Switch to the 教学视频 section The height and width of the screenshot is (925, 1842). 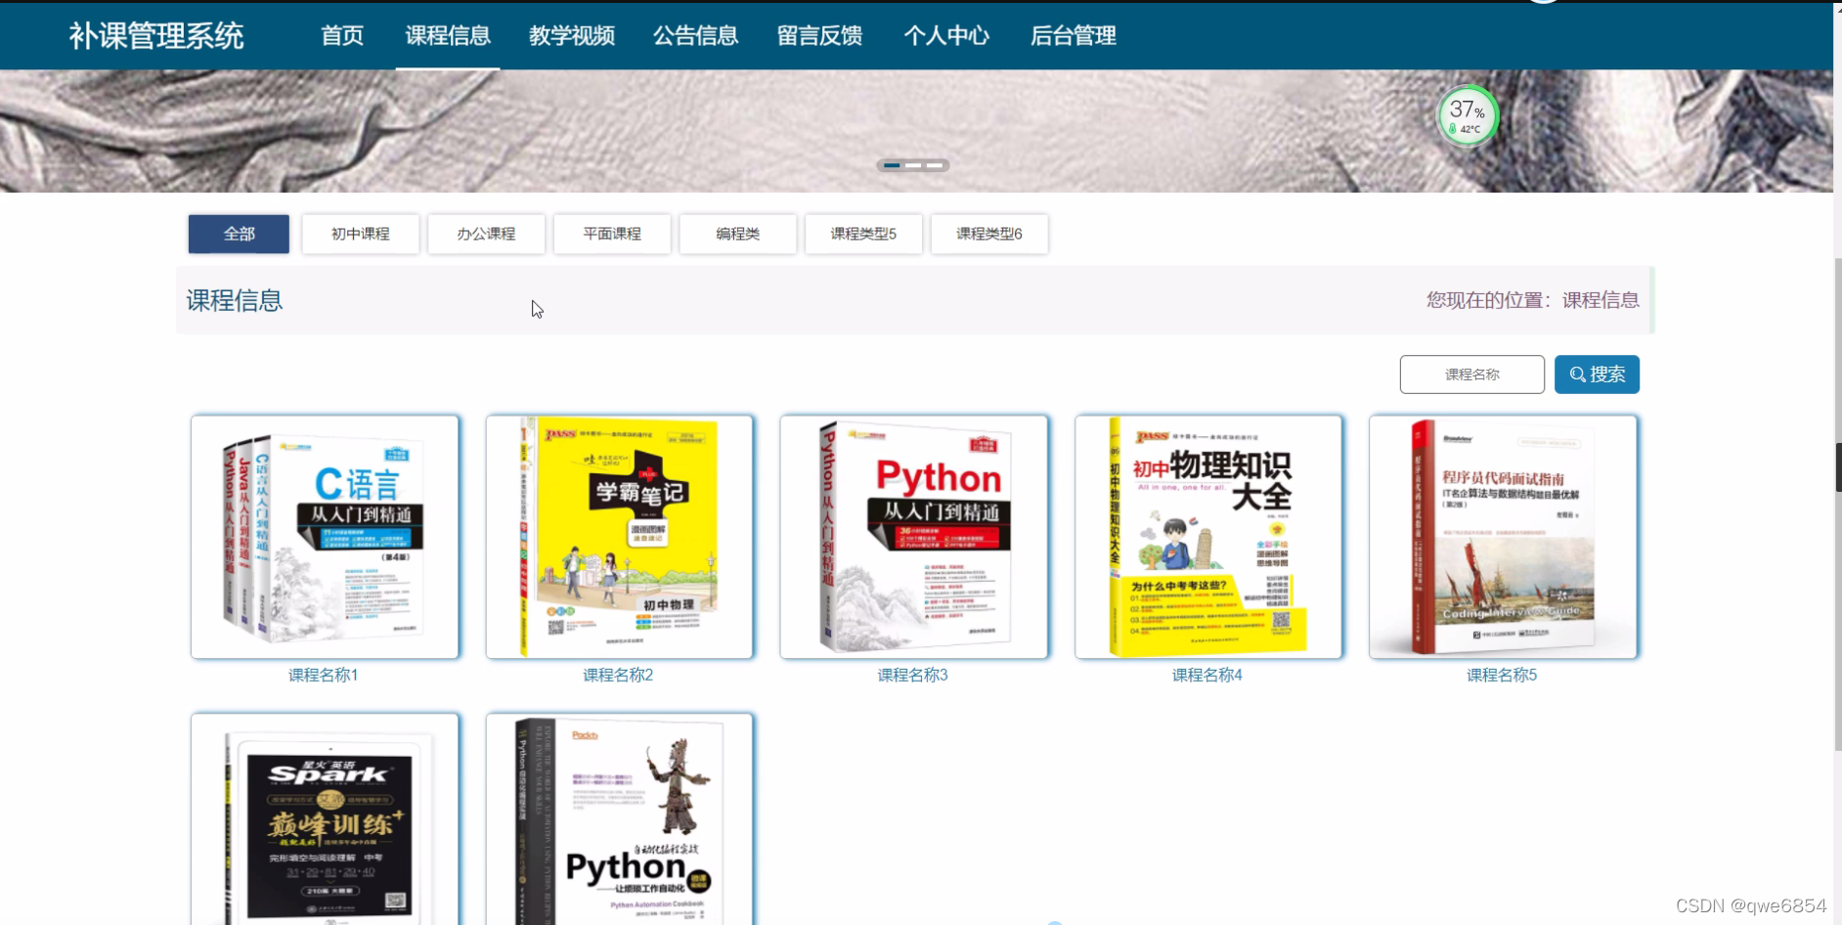click(x=571, y=35)
